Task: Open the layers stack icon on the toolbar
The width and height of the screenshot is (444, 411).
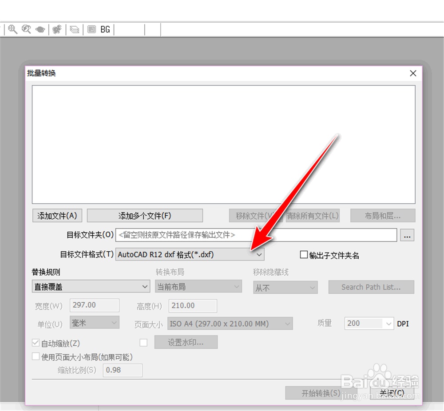Action: click(74, 29)
